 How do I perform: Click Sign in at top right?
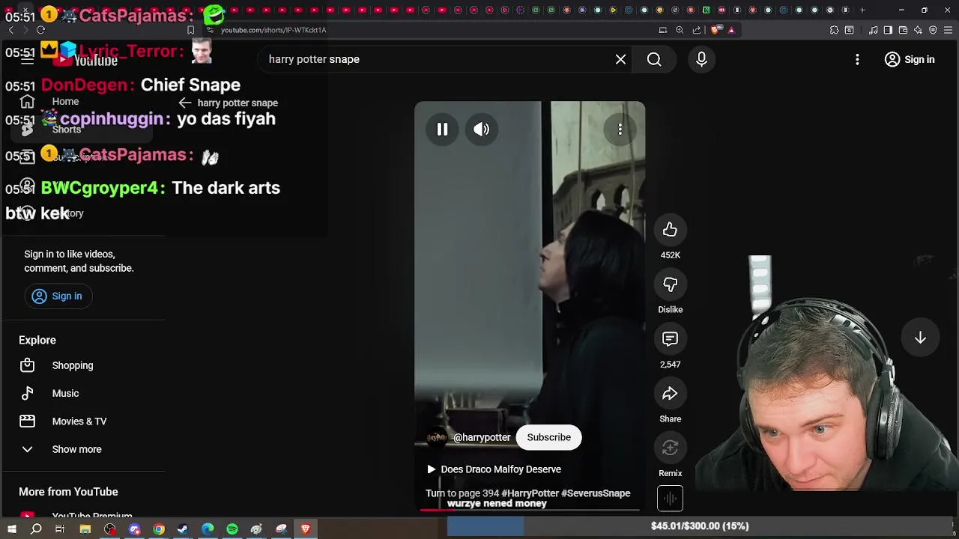click(910, 59)
